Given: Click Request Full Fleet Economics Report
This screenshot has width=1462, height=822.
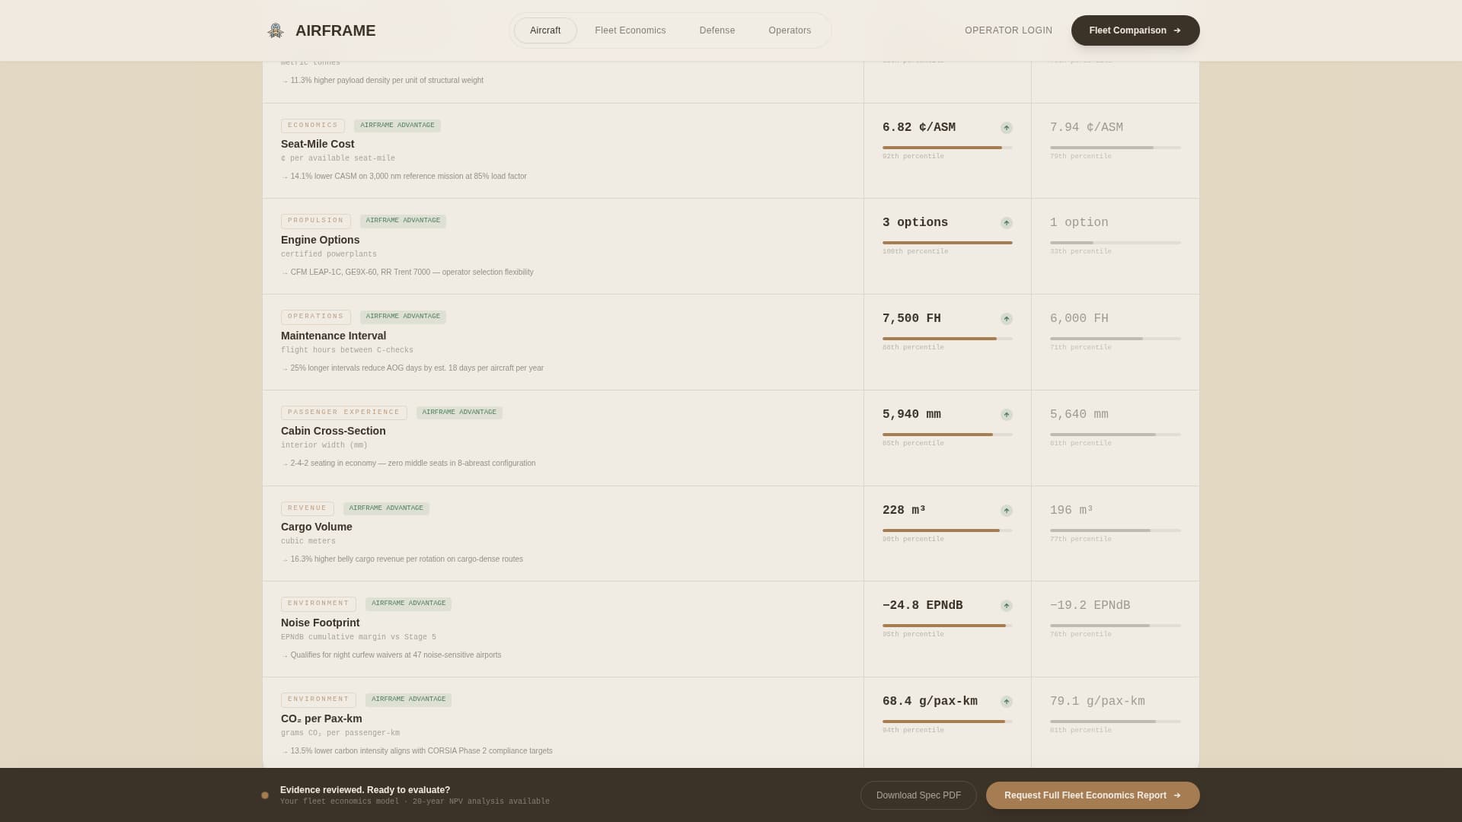Looking at the screenshot, I should coord(1093,795).
